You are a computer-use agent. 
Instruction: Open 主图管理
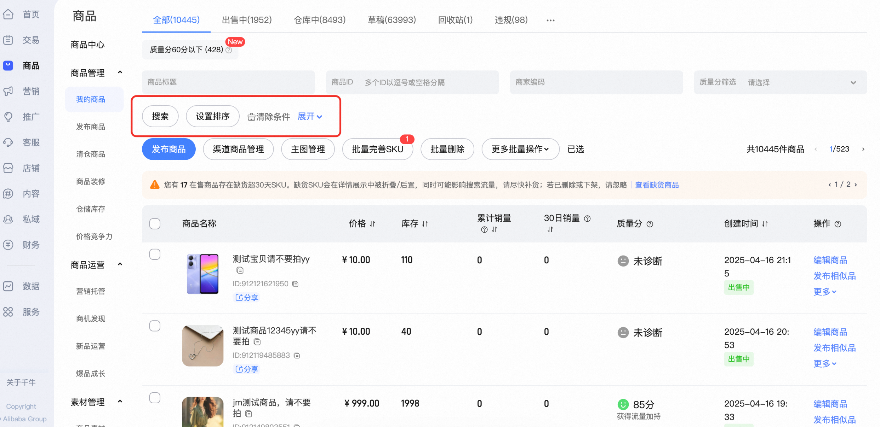[308, 149]
